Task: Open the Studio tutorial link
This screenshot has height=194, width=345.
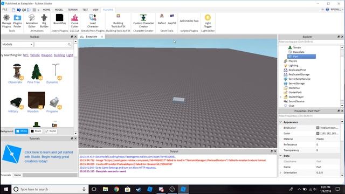Action: coord(49,157)
